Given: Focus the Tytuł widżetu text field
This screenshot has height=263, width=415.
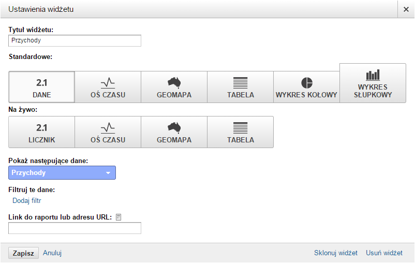Looking at the screenshot, I should point(75,40).
